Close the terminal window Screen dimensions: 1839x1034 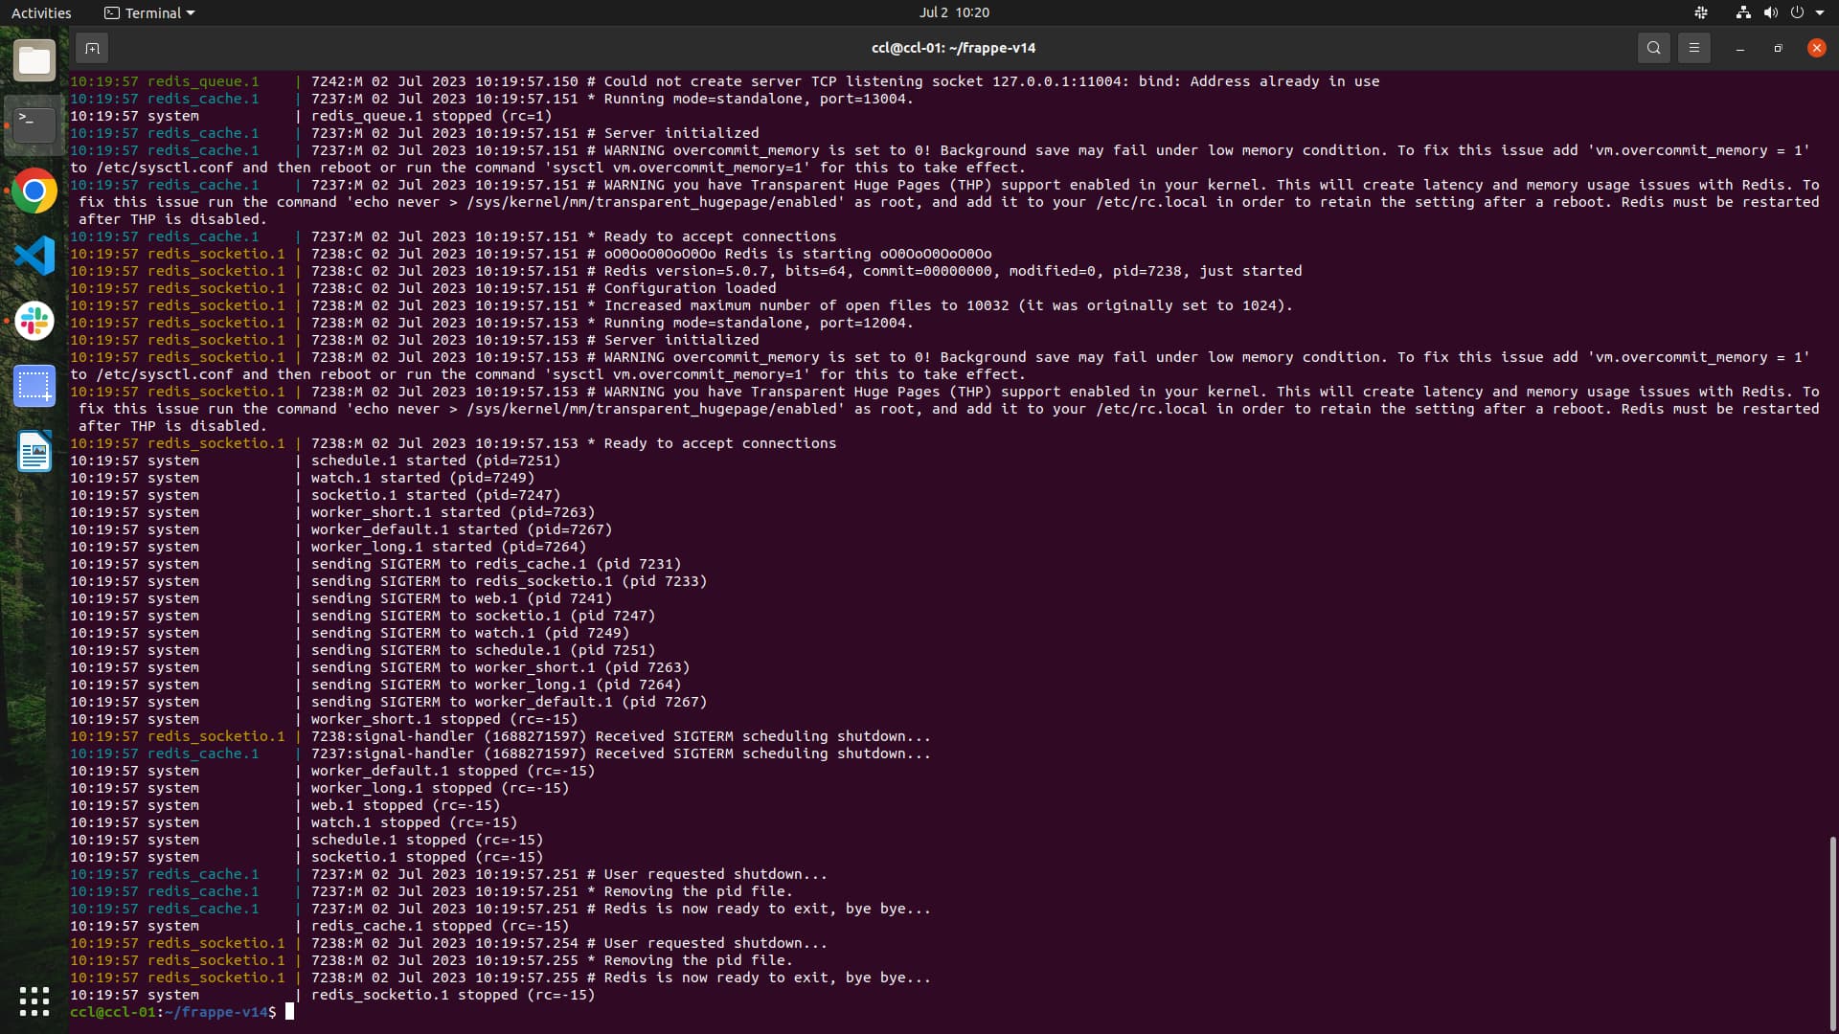(x=1816, y=48)
